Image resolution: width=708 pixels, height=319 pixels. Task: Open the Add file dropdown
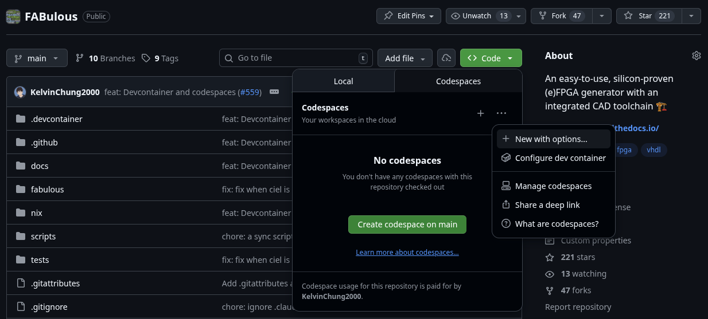(405, 58)
